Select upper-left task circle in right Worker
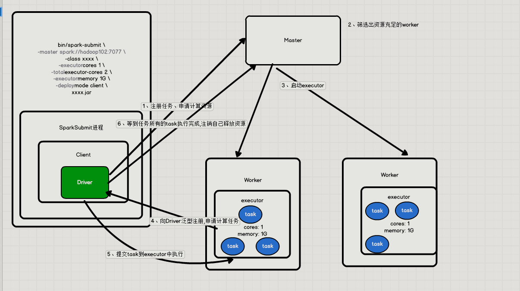Viewport: 520px width, 291px height. (377, 211)
